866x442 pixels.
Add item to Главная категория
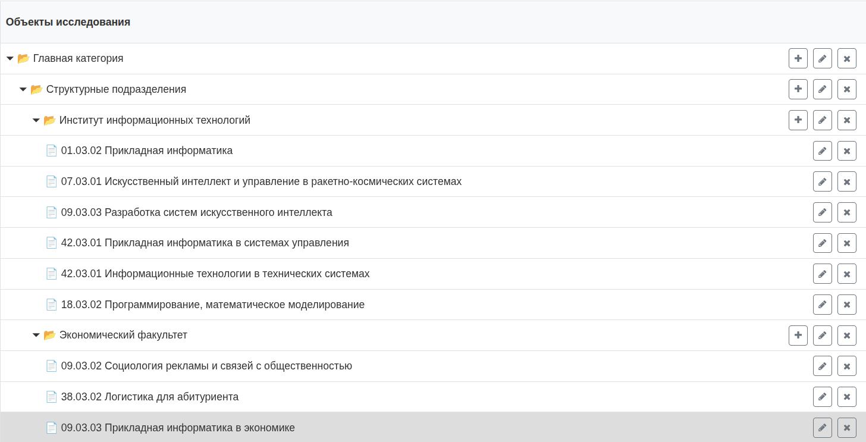[x=798, y=58]
